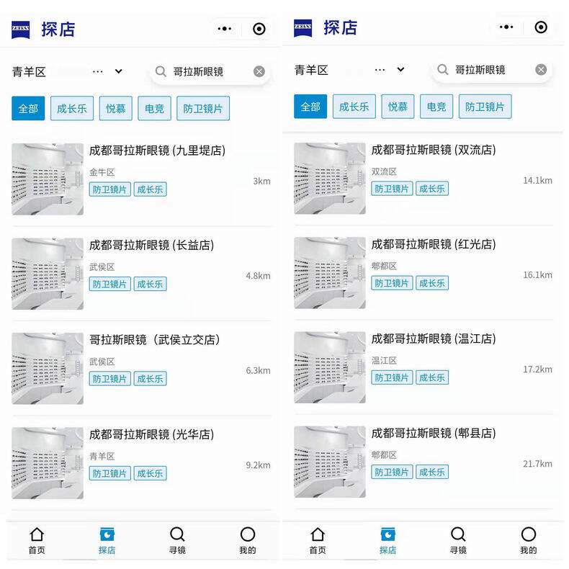The height and width of the screenshot is (569, 569).
Task: Tap 成长乐 tag on 温江店 card
Action: click(432, 377)
